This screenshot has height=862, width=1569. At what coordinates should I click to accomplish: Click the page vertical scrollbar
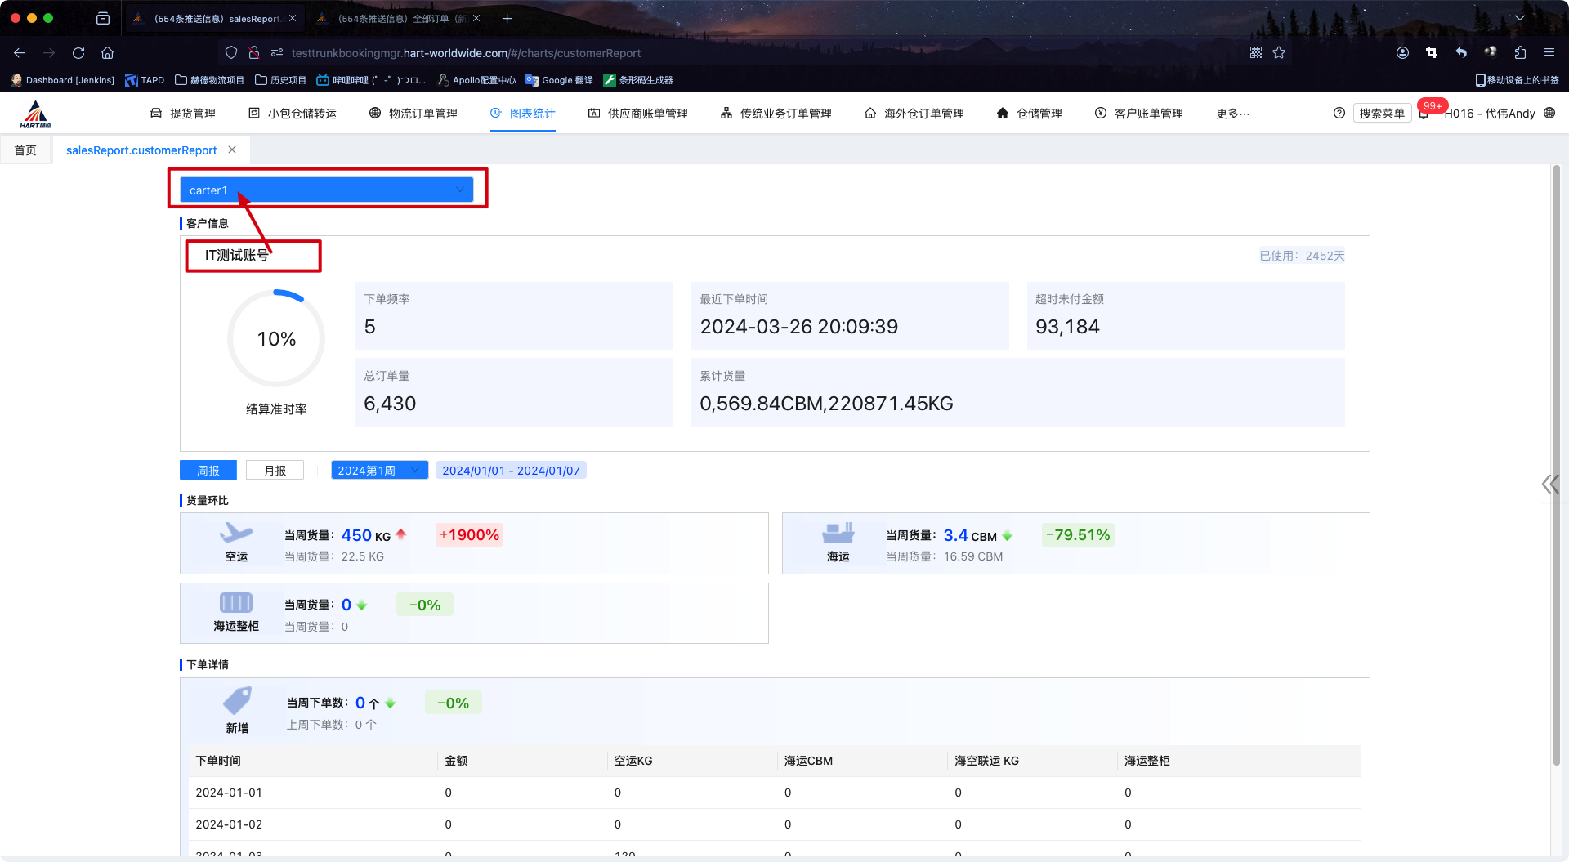pyautogui.click(x=1556, y=466)
